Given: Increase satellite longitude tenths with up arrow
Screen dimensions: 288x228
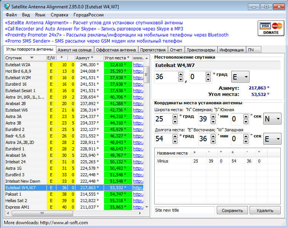Looking at the screenshot, I should click(x=208, y=74).
